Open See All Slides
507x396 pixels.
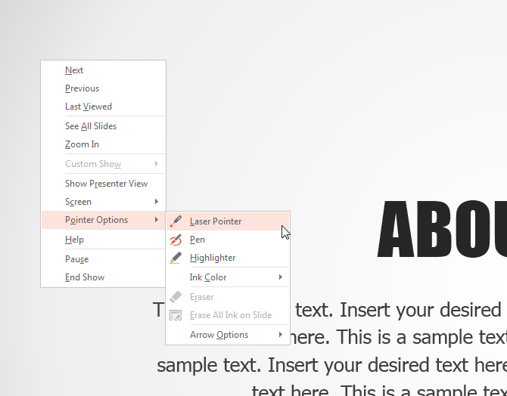(x=104, y=126)
